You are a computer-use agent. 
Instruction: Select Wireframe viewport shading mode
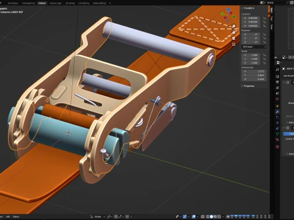[208, 216]
